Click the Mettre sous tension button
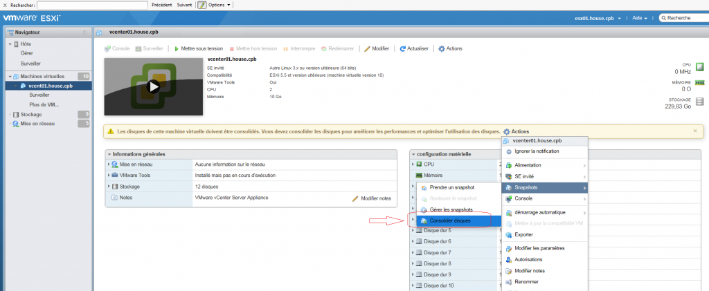This screenshot has width=709, height=291. (199, 48)
